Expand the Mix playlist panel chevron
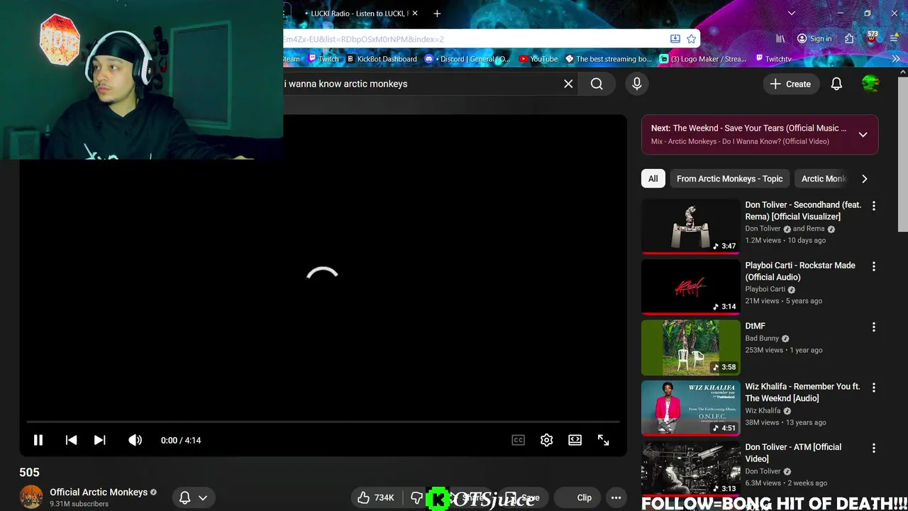 coord(863,134)
